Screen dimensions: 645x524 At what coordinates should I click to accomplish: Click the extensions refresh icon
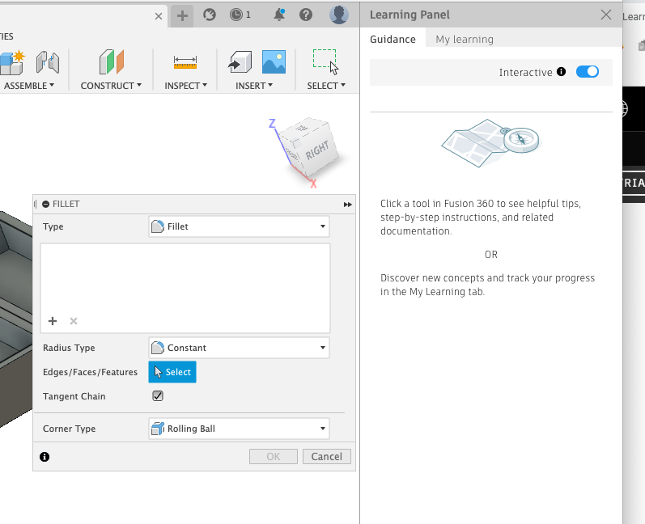click(x=210, y=15)
